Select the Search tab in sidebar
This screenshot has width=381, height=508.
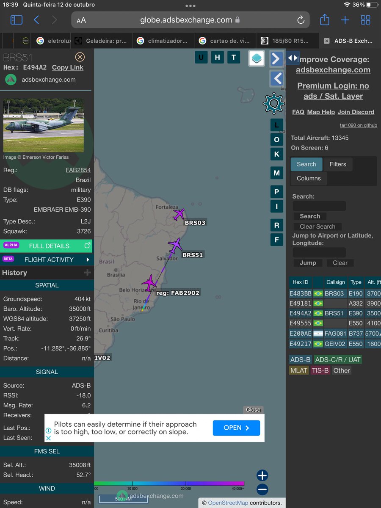click(x=306, y=164)
